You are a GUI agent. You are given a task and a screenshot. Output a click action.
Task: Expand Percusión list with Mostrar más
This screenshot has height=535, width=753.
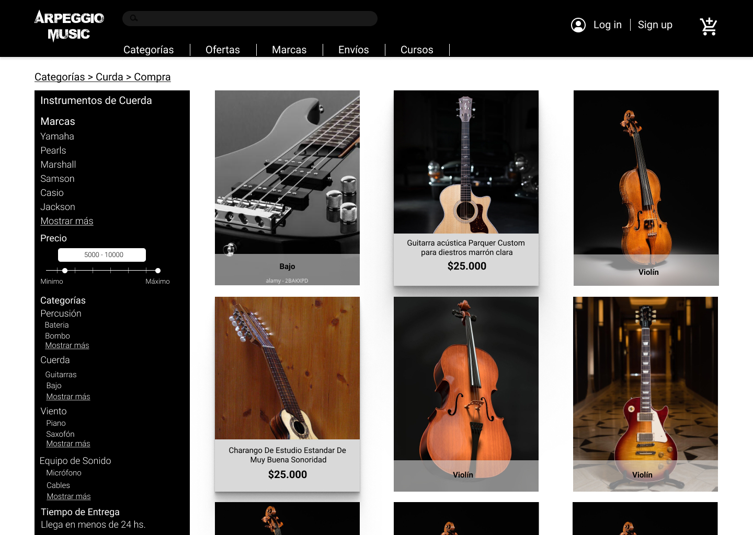click(x=67, y=345)
